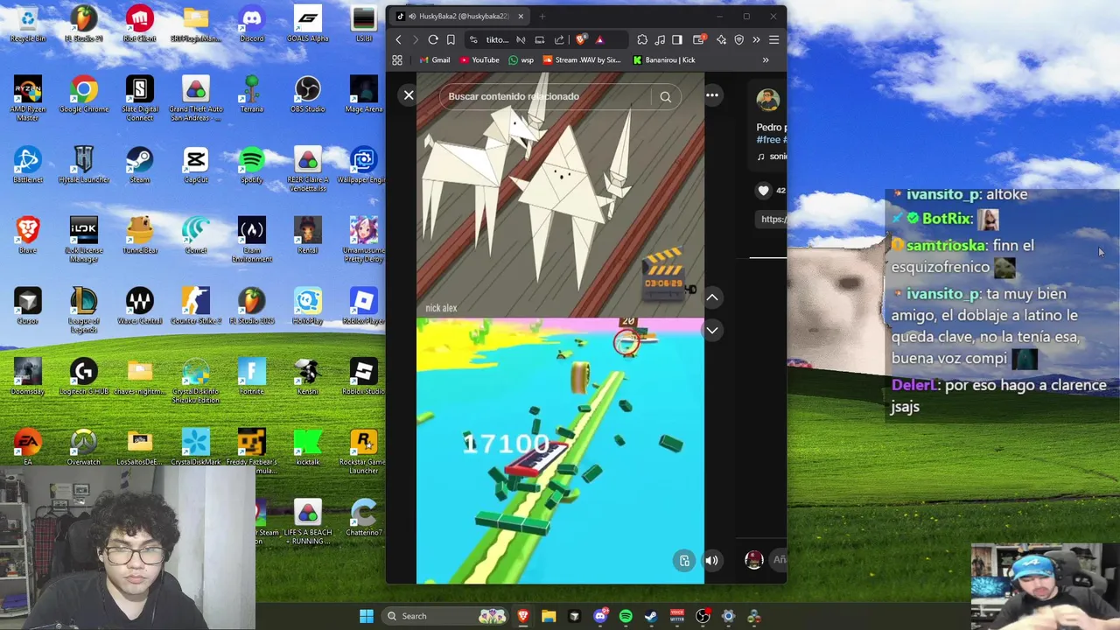Image resolution: width=1120 pixels, height=630 pixels.
Task: Open Spotify from the taskbar
Action: 626,616
